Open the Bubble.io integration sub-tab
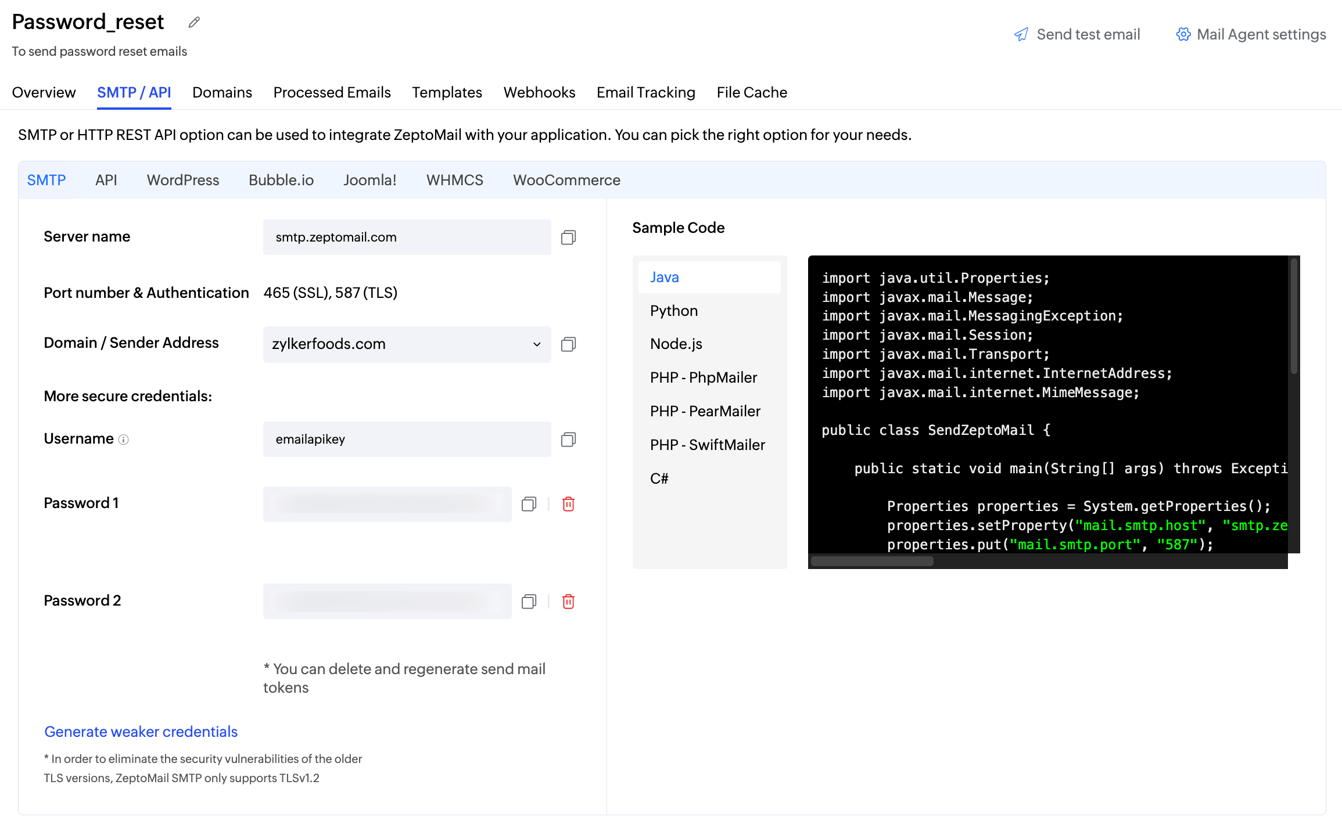 pos(281,180)
